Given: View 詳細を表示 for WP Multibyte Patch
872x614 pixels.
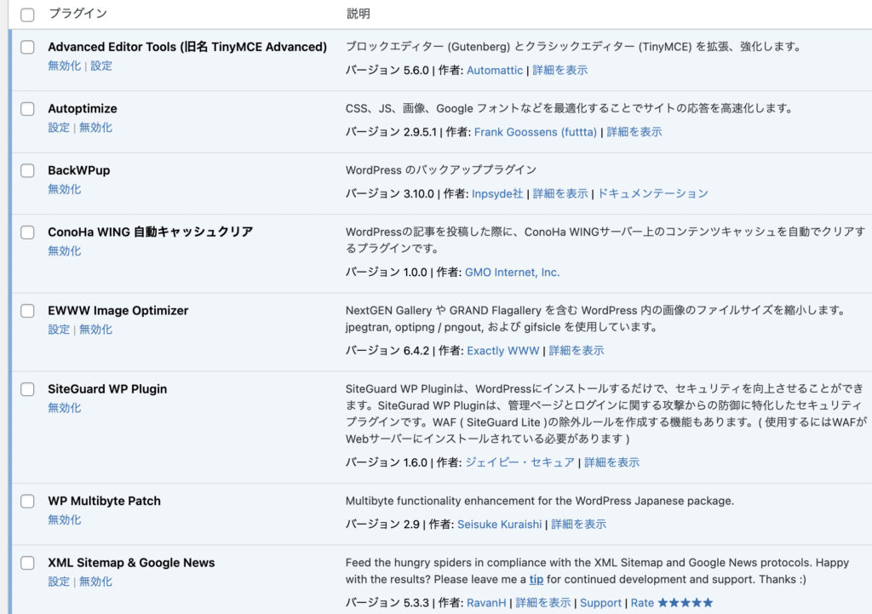Looking at the screenshot, I should pos(578,524).
